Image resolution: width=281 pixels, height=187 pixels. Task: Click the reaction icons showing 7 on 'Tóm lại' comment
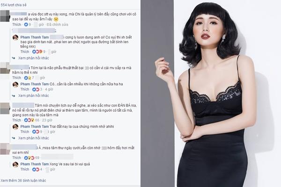[28, 78]
